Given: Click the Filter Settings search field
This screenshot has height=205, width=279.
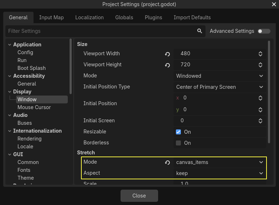Looking at the screenshot, I should (100, 31).
